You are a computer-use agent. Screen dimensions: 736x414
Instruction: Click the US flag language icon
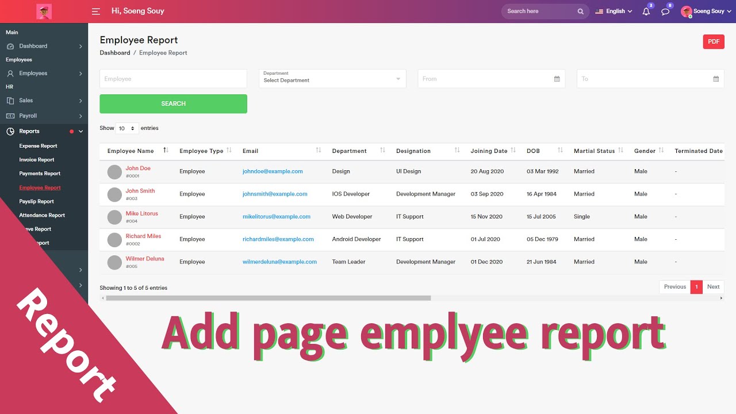[x=599, y=11]
